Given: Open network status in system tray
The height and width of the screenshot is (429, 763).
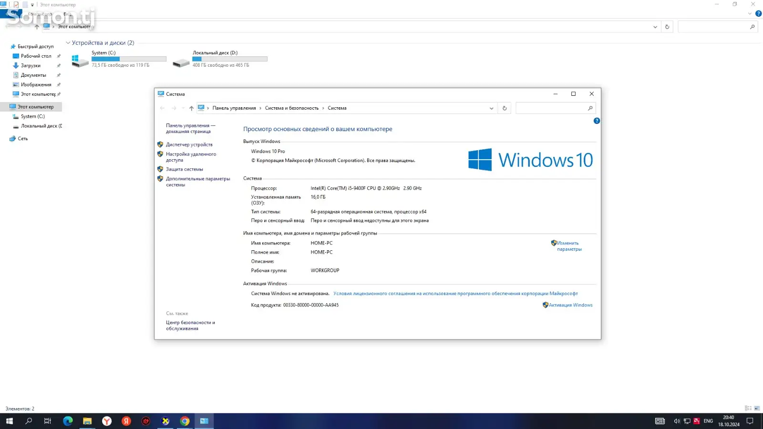Looking at the screenshot, I should coord(687,421).
